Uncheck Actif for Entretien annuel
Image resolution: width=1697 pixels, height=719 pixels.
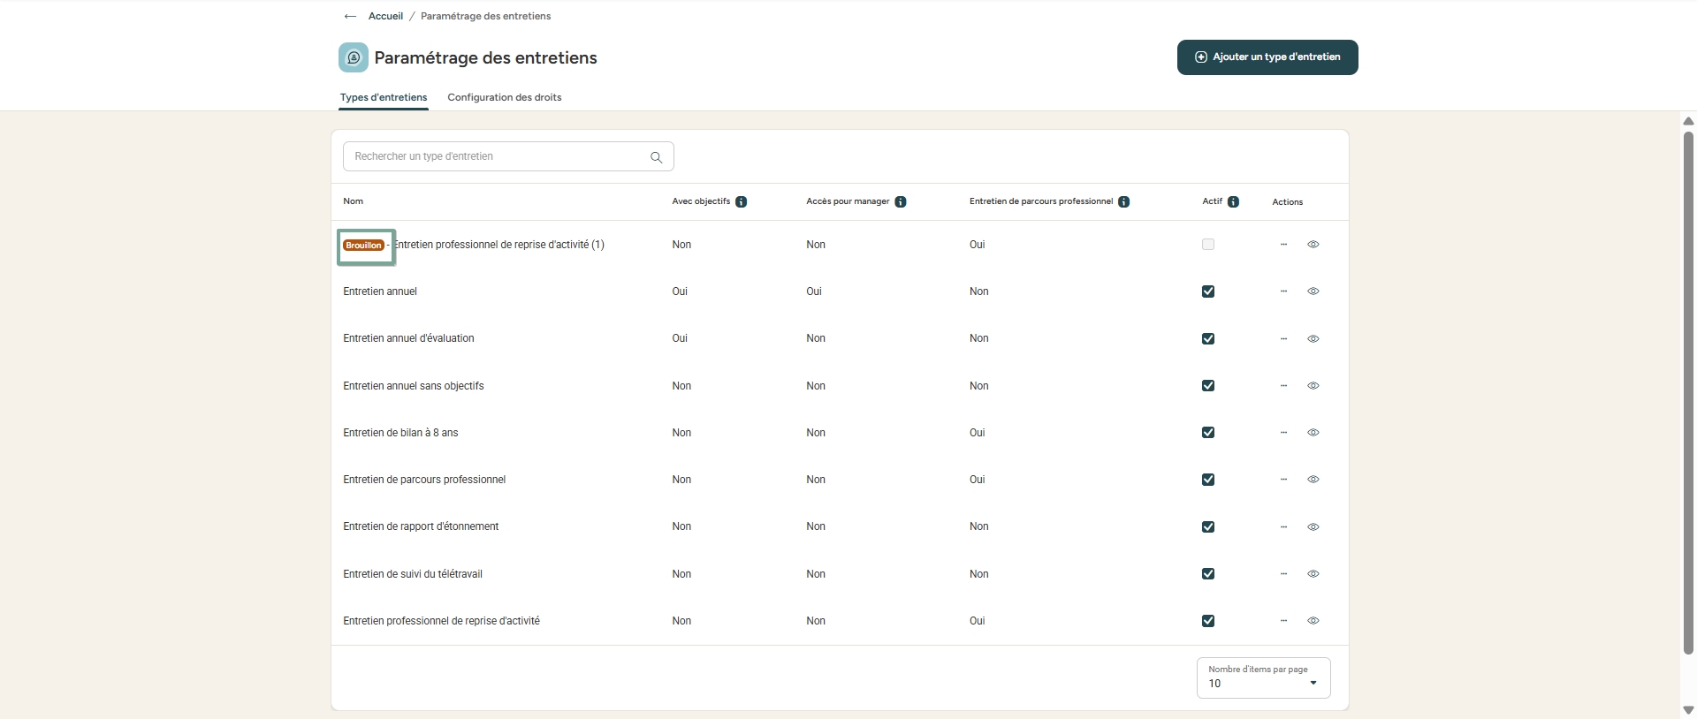point(1208,291)
